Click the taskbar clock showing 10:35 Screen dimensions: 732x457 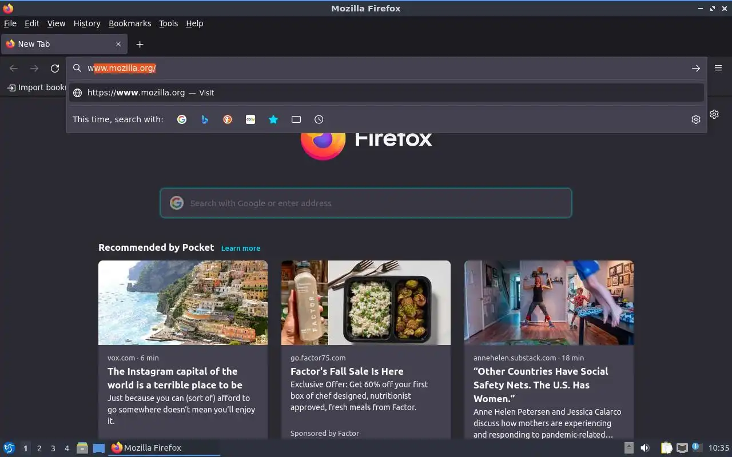[719, 448]
